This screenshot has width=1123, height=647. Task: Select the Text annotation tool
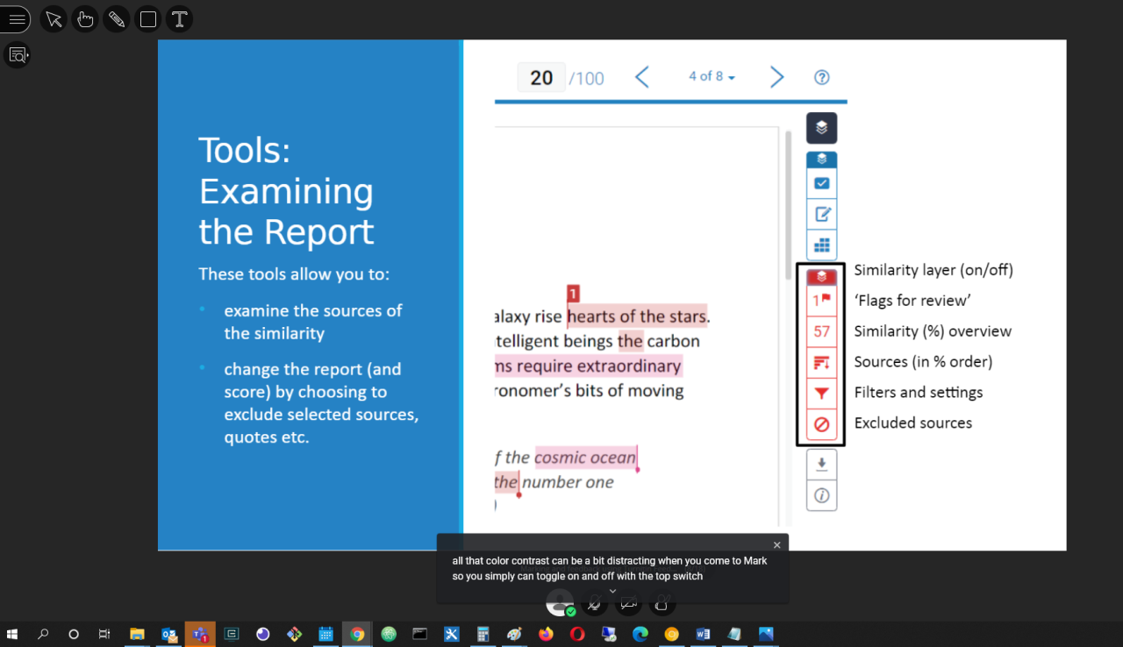[x=179, y=19]
